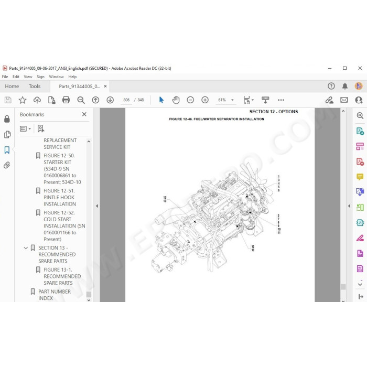Open account profile avatar
This screenshot has height=367, width=367.
[359, 86]
